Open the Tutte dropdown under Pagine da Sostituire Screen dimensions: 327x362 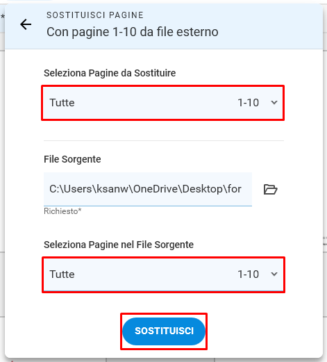163,103
